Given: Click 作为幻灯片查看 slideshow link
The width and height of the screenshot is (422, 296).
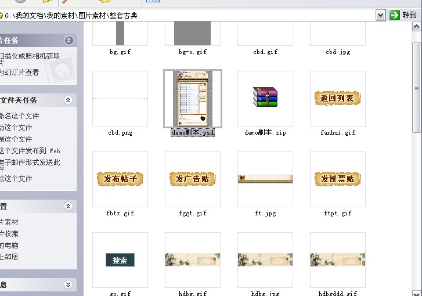Looking at the screenshot, I should click(19, 72).
